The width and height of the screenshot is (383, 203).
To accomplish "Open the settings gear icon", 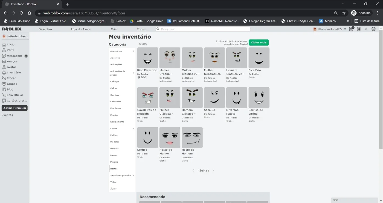I will pos(373,29).
